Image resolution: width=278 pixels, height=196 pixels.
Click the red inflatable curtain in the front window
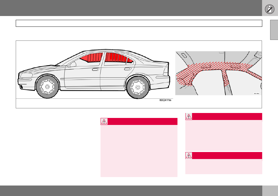(x=92, y=58)
